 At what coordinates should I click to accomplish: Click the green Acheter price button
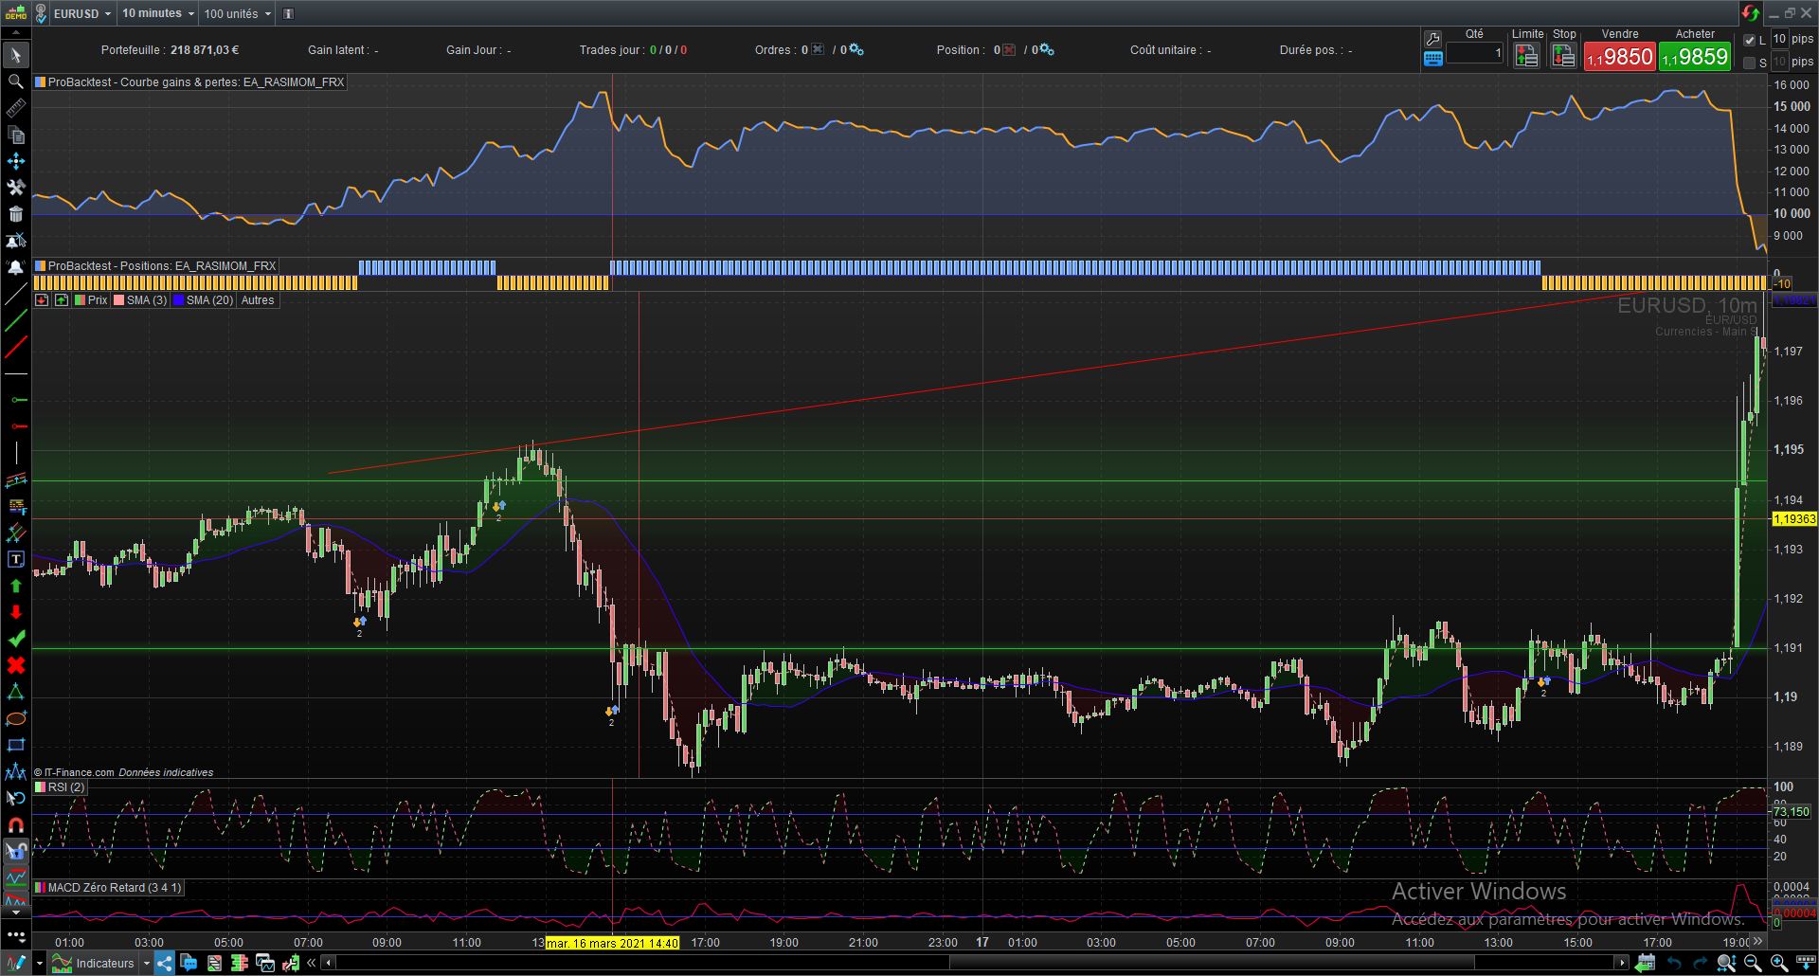[x=1695, y=57]
